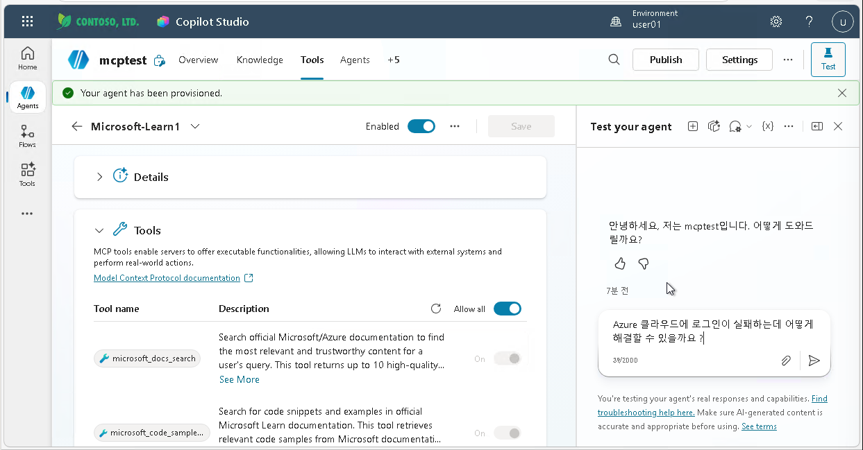This screenshot has height=450, width=863.
Task: Open the See terms link
Action: coord(759,426)
